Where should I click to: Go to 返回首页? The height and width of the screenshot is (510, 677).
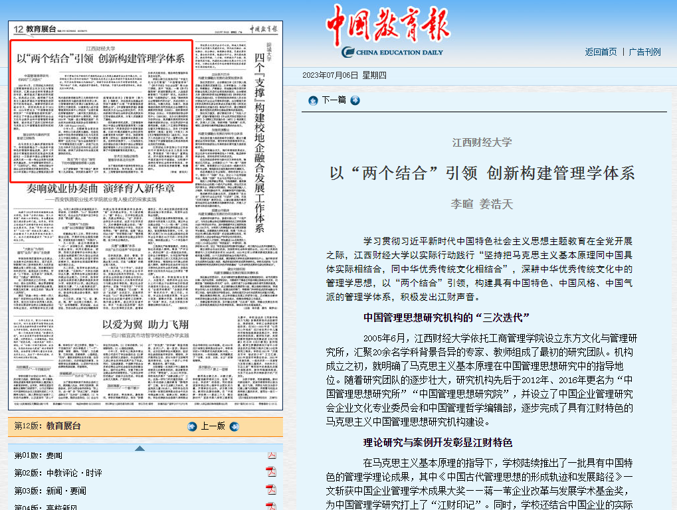click(601, 52)
